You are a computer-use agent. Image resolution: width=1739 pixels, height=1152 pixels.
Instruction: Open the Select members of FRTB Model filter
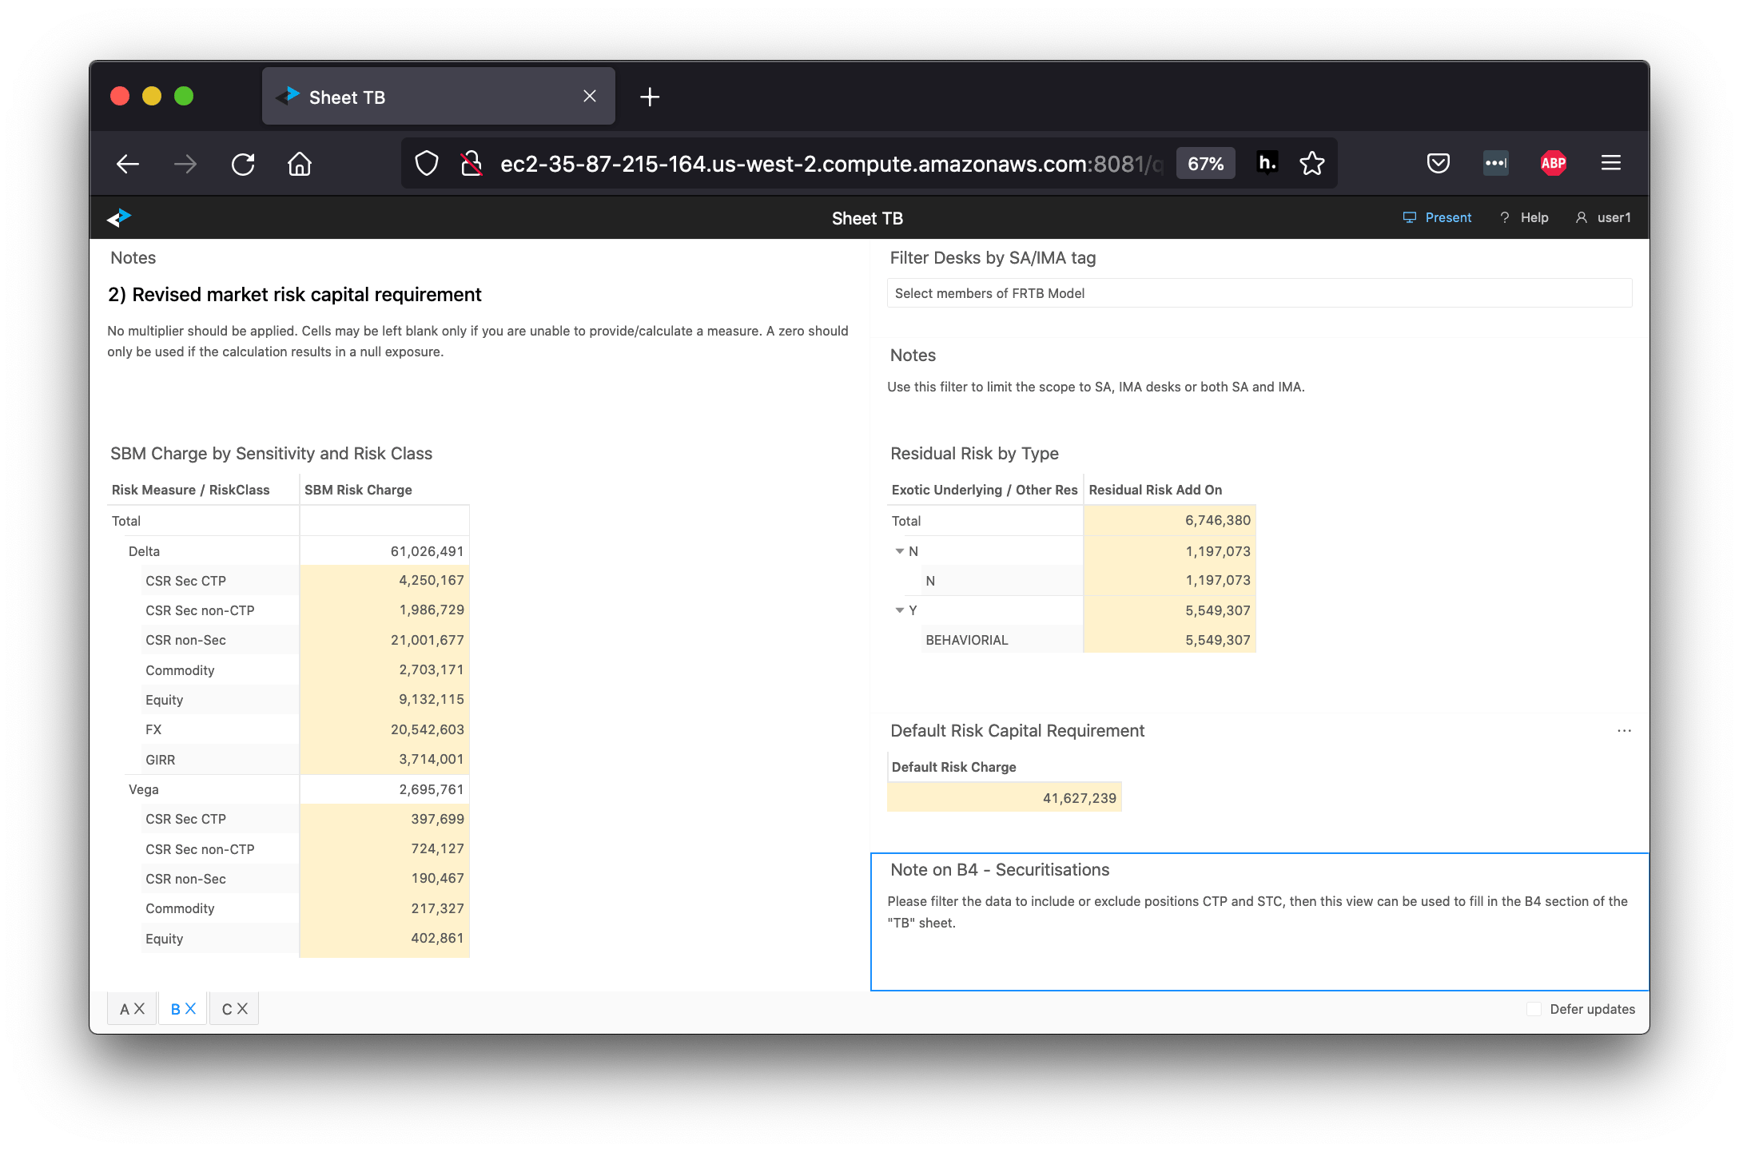(x=1259, y=293)
